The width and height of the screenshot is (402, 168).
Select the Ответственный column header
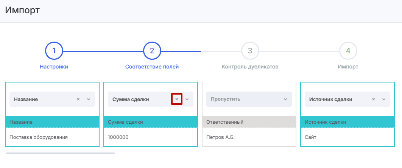(x=249, y=122)
